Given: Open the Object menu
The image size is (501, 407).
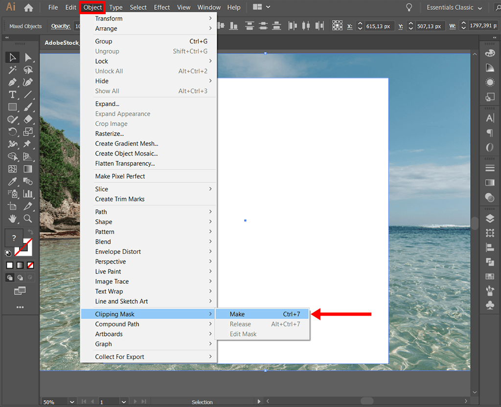Looking at the screenshot, I should 92,7.
